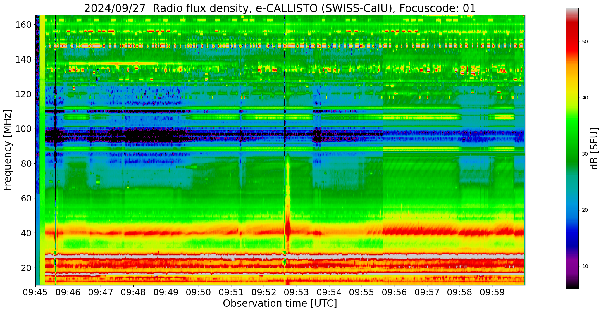The height and width of the screenshot is (312, 603).
Task: Click the 'Observation time [UTC]' x-axis label
Action: tap(280, 303)
